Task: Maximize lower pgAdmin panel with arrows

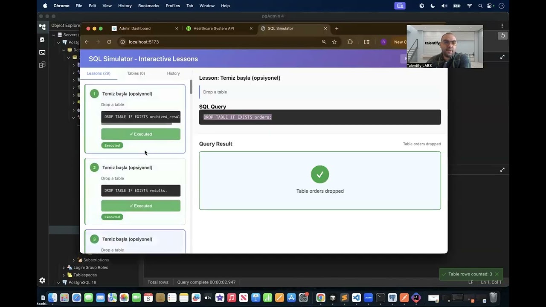Action: (502, 170)
